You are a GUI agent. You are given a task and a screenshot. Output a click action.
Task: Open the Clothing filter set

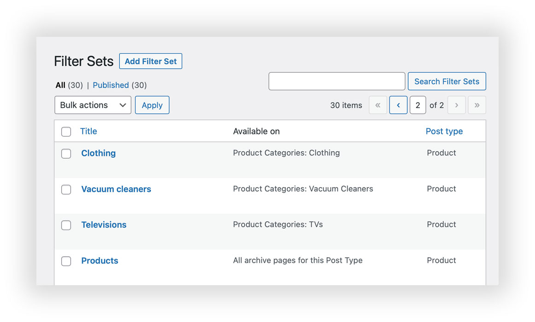click(98, 153)
